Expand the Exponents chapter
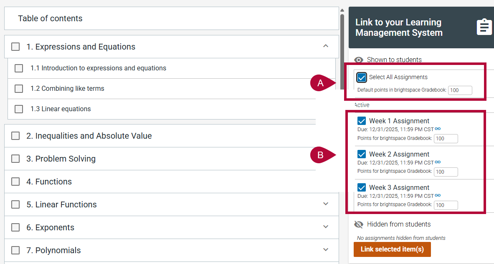The image size is (494, 264). pos(326,227)
